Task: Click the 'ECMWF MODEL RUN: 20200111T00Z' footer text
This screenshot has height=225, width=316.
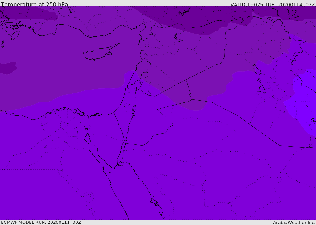Action: [41, 222]
